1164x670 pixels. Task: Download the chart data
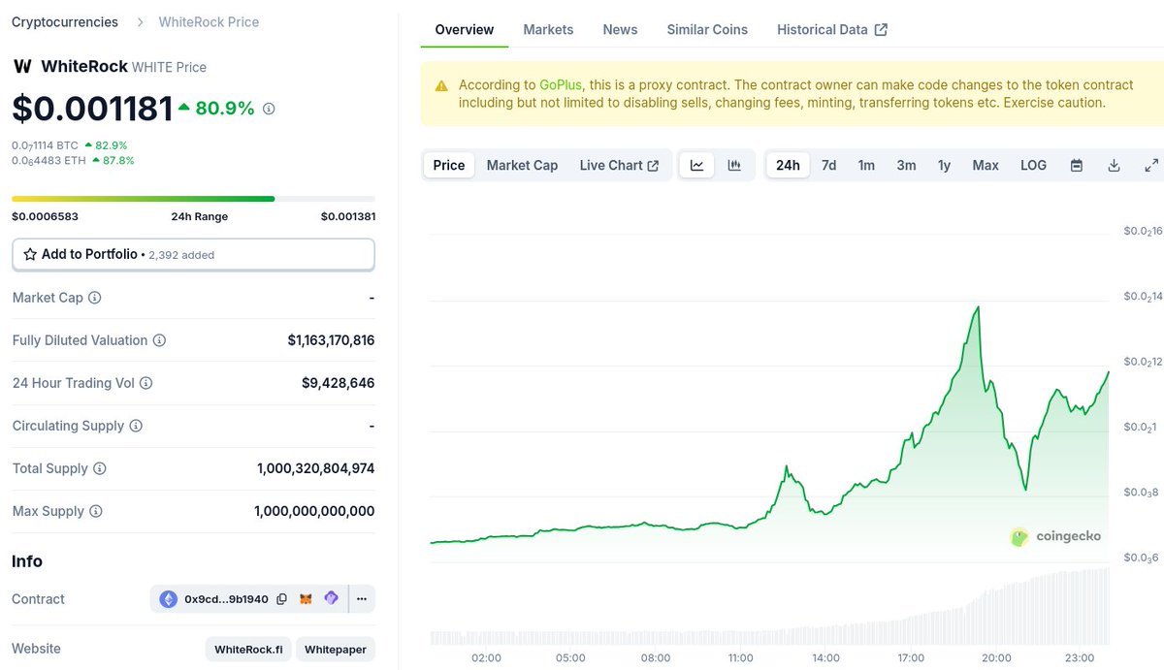click(1114, 166)
